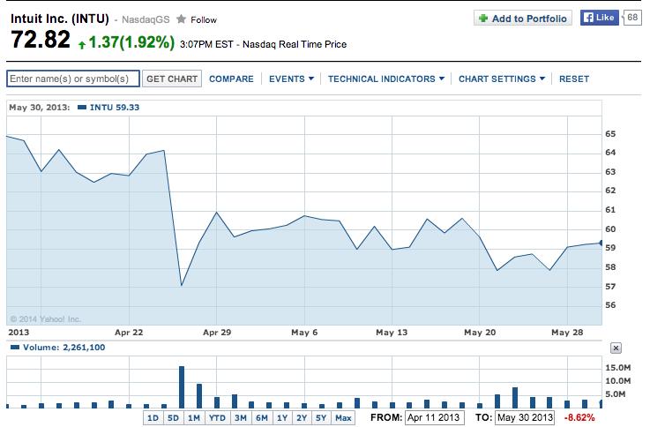Click the Facebook like count 68
The image size is (650, 427).
632,18
